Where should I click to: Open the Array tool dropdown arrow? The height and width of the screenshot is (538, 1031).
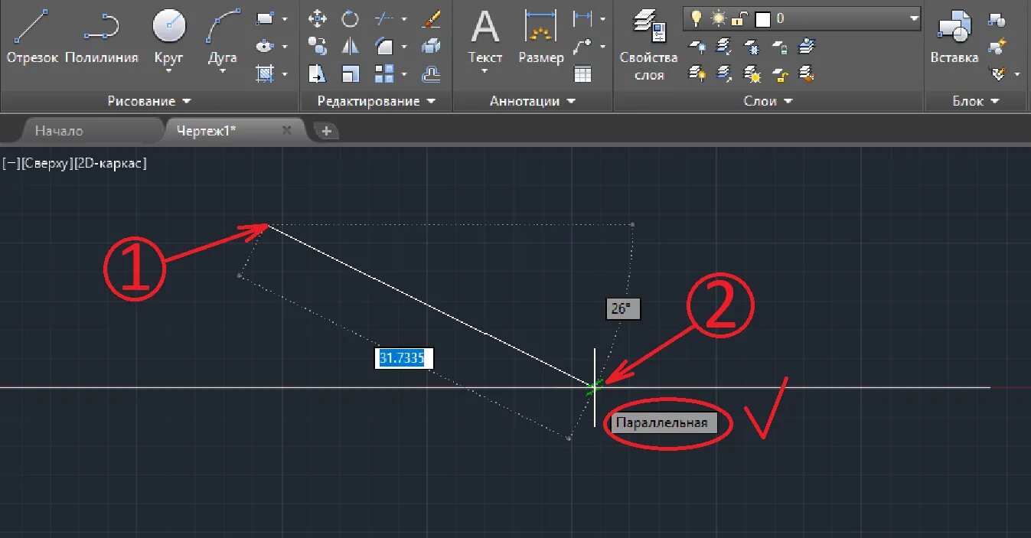403,73
